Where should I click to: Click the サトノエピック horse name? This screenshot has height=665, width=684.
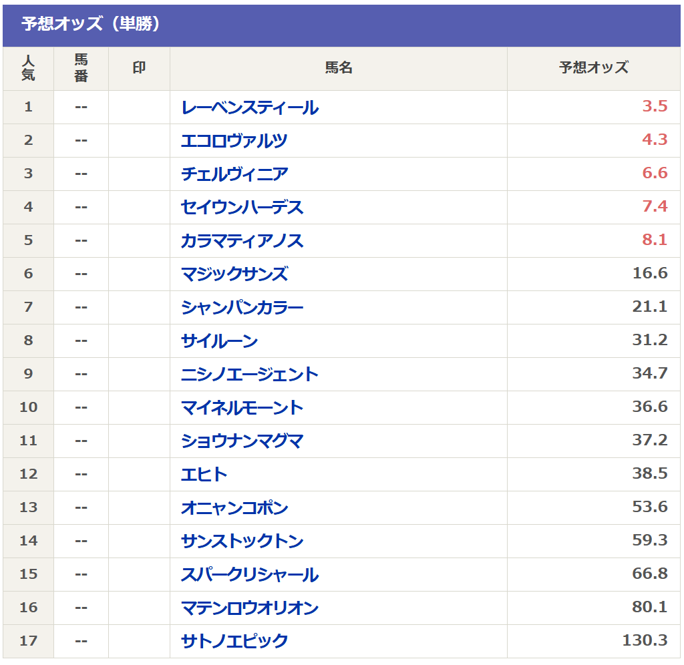pos(234,642)
